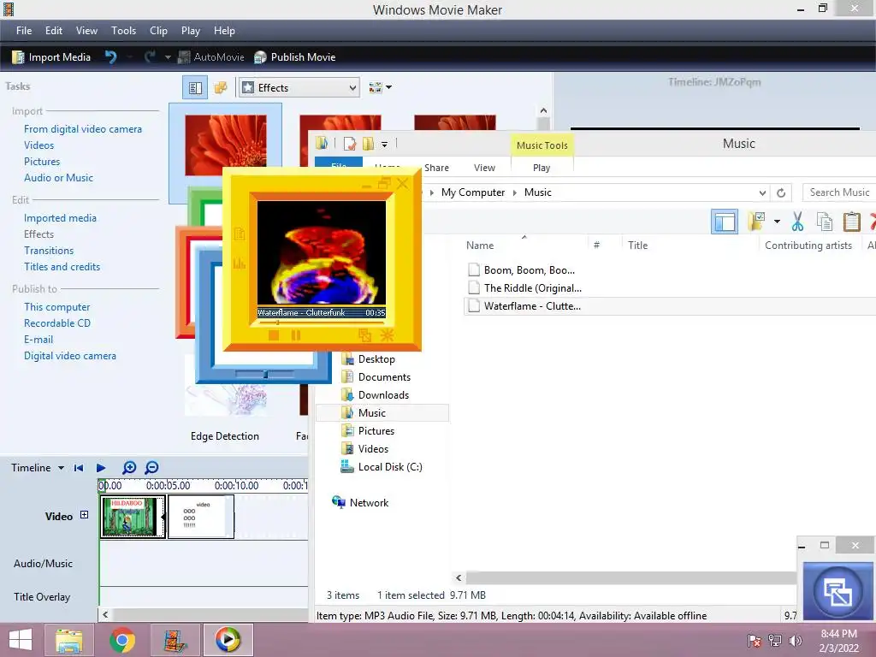Open the Effects collection dropdown
876x657 pixels.
click(299, 88)
